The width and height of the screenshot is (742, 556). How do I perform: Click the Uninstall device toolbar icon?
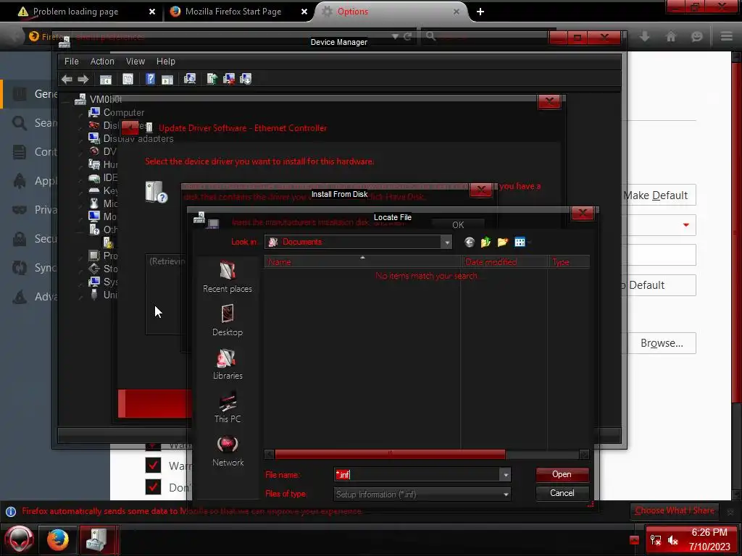[229, 79]
